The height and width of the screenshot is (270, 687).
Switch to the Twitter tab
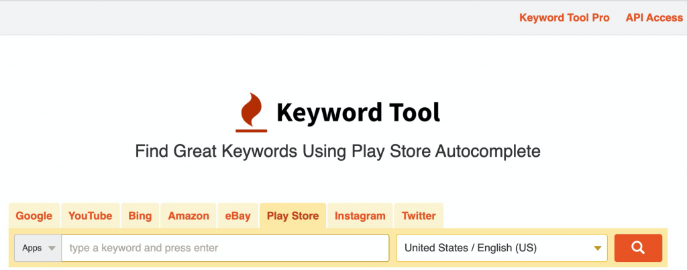click(419, 216)
